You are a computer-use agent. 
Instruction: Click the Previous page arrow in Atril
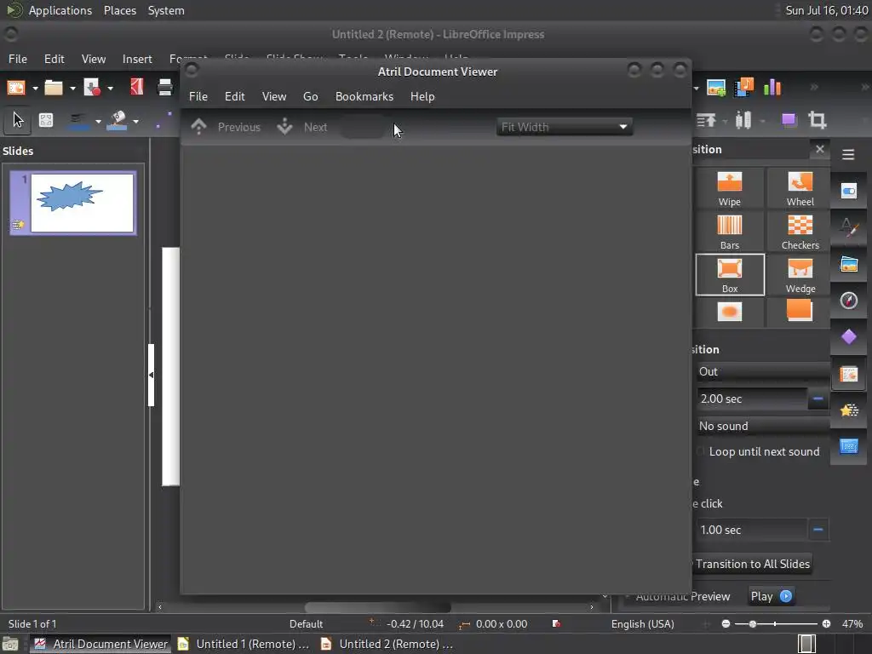(198, 127)
